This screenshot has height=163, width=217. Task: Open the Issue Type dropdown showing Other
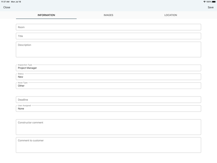tap(108, 86)
